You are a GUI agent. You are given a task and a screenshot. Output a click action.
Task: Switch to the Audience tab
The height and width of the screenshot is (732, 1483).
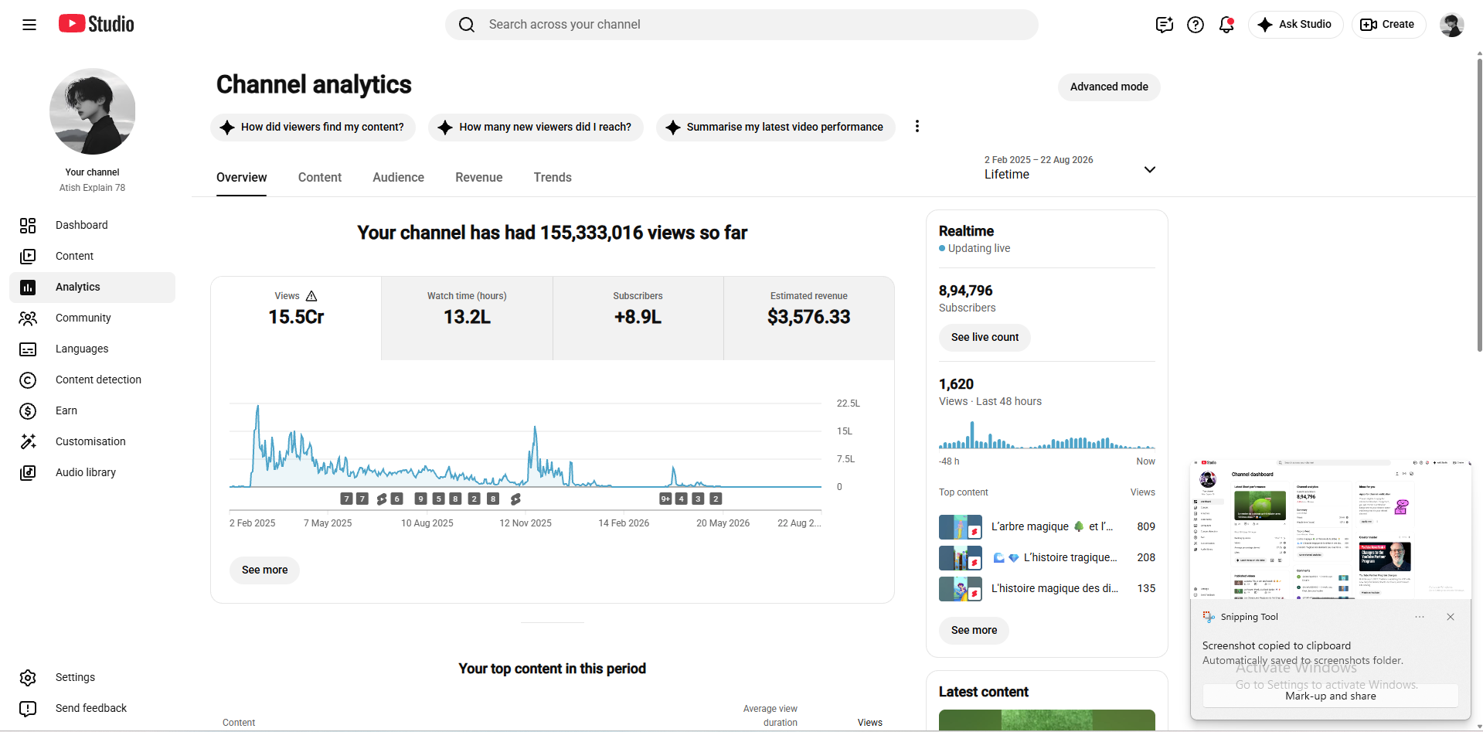pyautogui.click(x=399, y=177)
